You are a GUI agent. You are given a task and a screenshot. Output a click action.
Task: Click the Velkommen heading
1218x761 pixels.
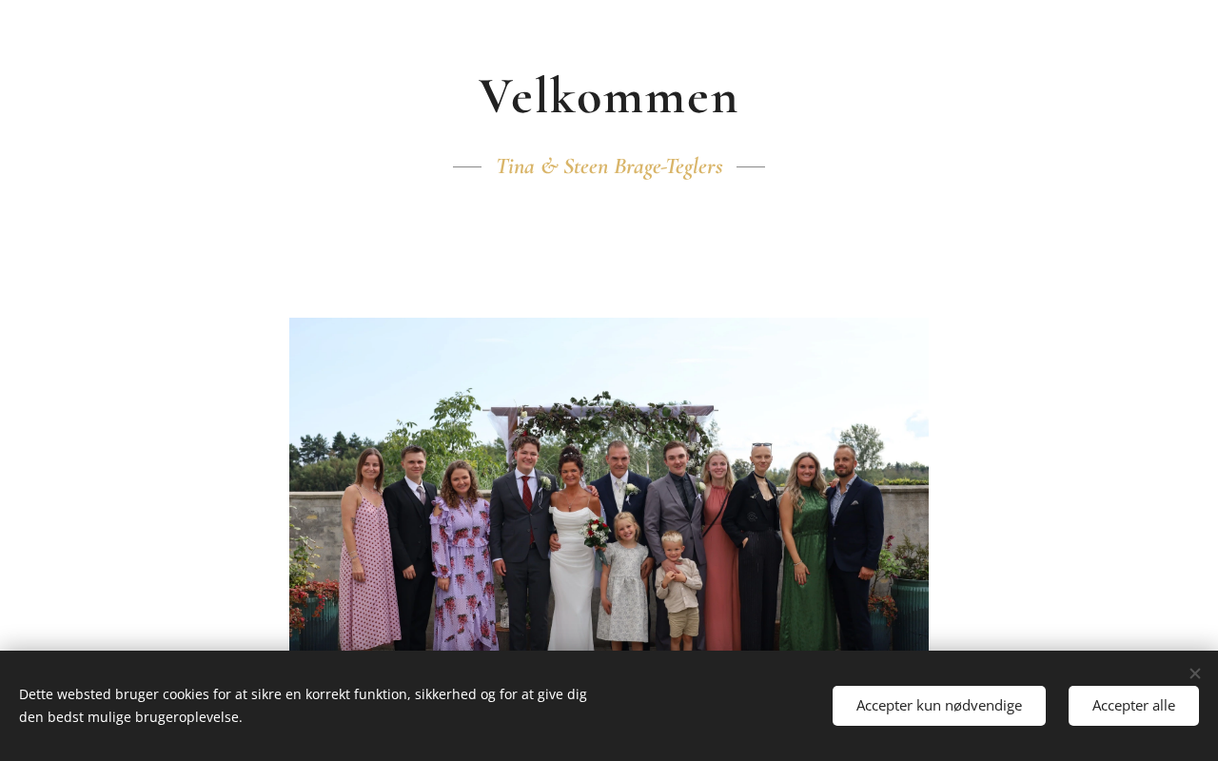coord(609,96)
